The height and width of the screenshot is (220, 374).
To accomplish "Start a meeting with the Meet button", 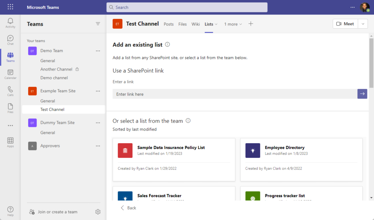I will [x=345, y=24].
